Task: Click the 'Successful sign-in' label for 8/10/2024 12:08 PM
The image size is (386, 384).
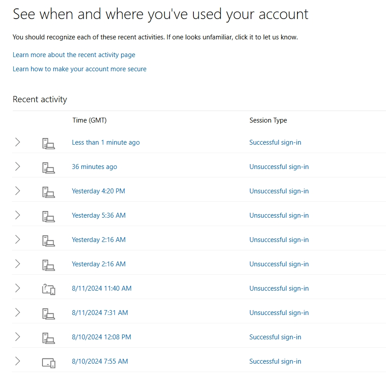Action: click(275, 337)
